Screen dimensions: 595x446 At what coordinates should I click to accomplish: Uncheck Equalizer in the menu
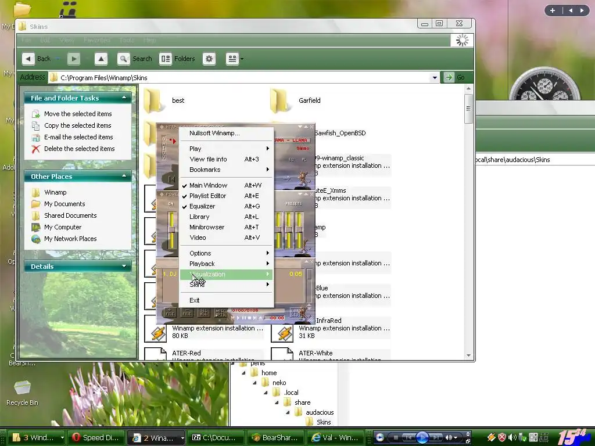(226, 206)
